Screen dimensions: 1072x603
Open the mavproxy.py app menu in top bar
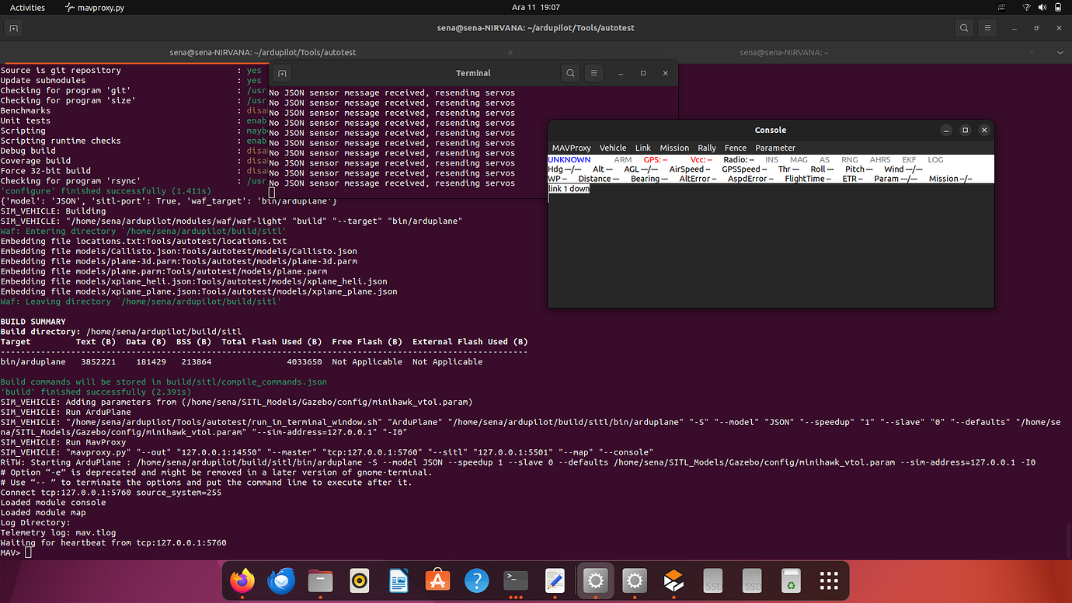coord(94,8)
